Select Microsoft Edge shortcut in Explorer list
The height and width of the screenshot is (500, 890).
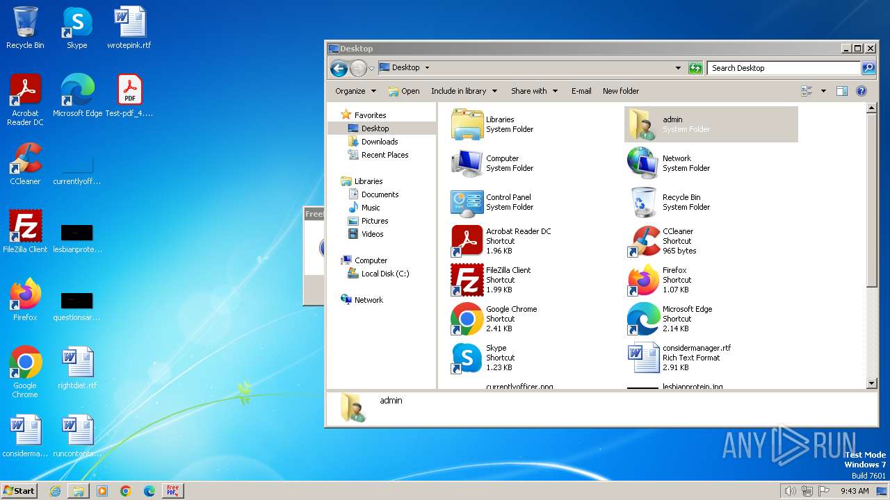click(670, 319)
